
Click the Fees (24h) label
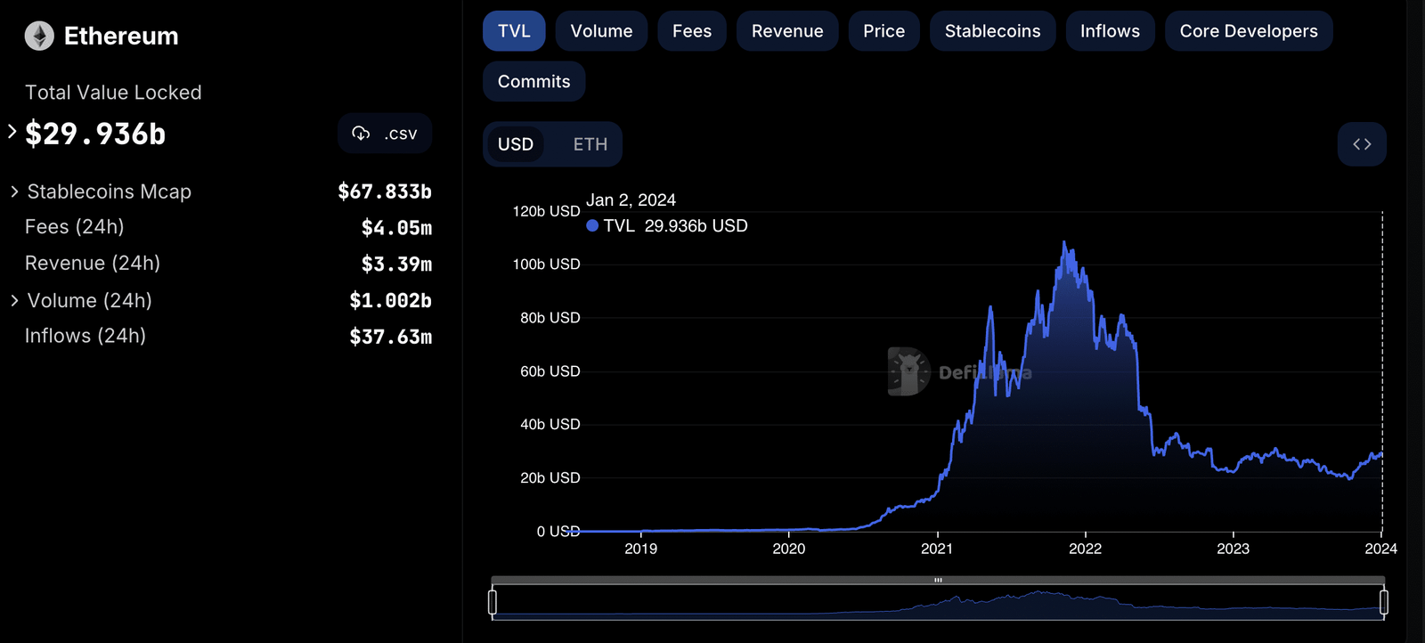tap(75, 227)
